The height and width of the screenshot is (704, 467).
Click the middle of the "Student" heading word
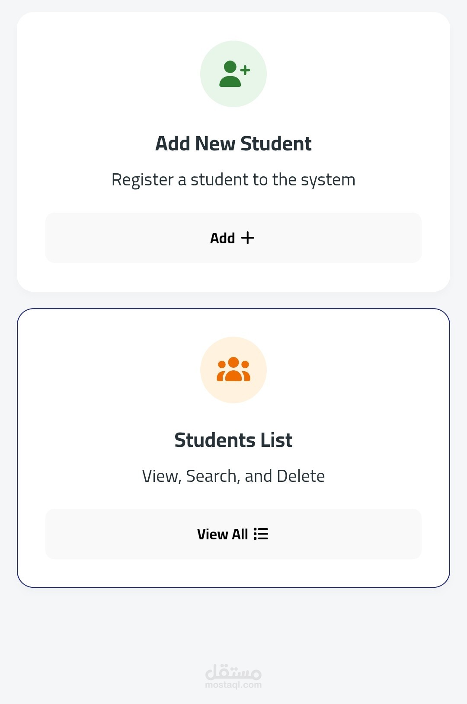point(276,143)
